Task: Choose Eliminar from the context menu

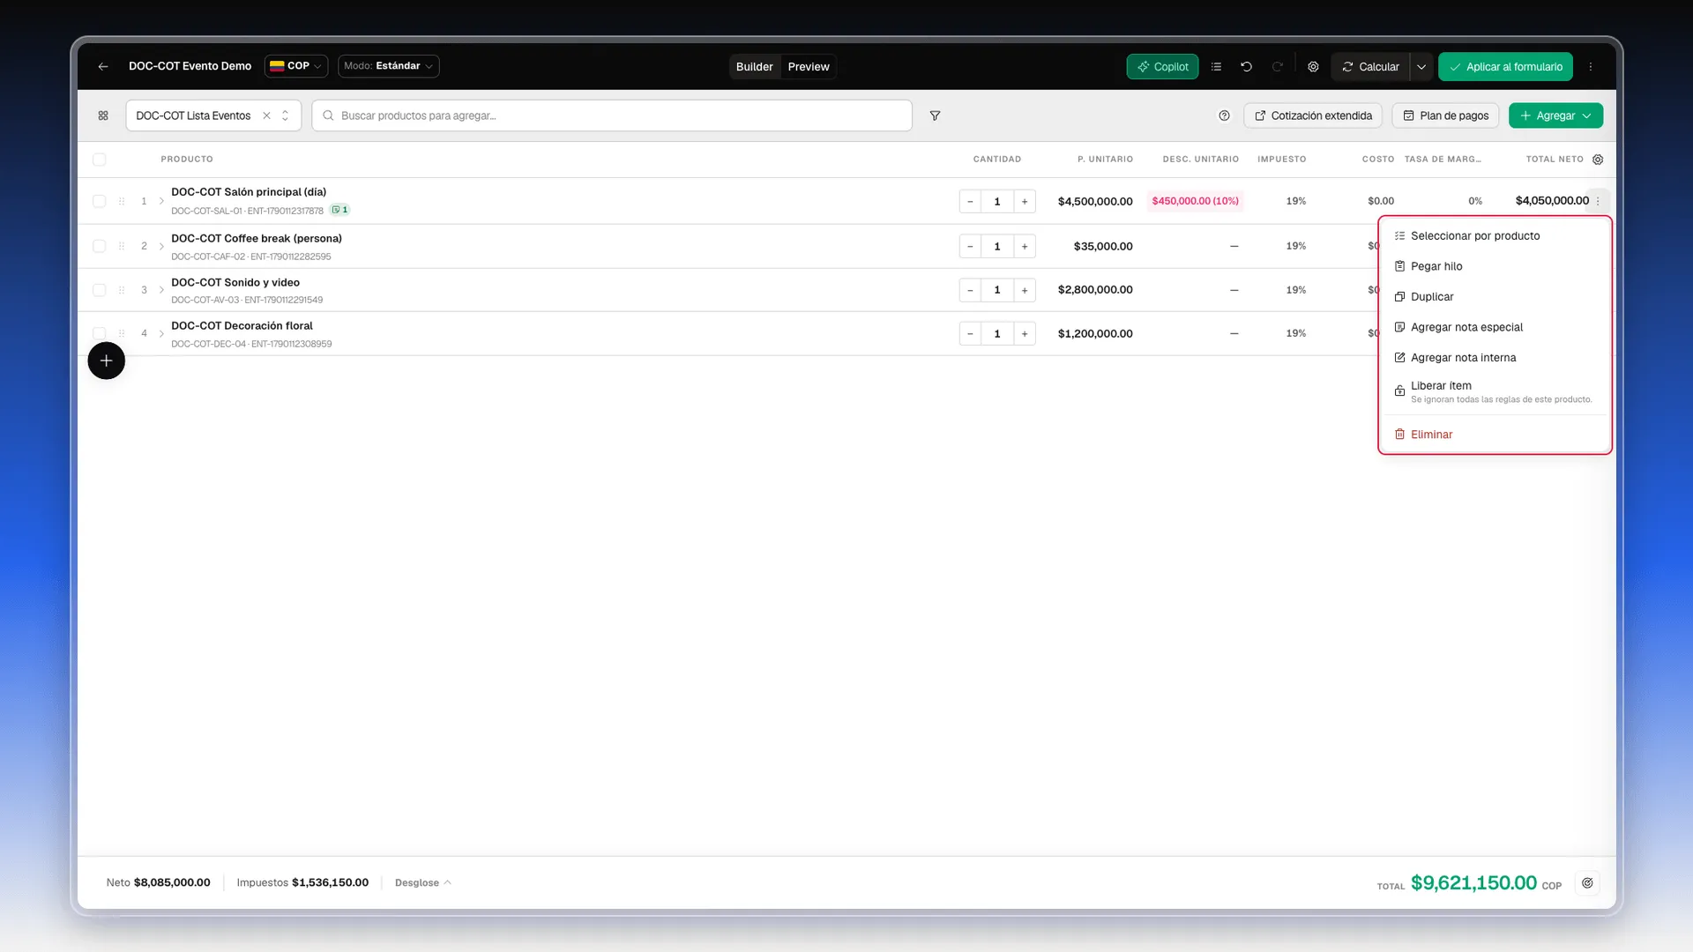Action: click(1495, 435)
